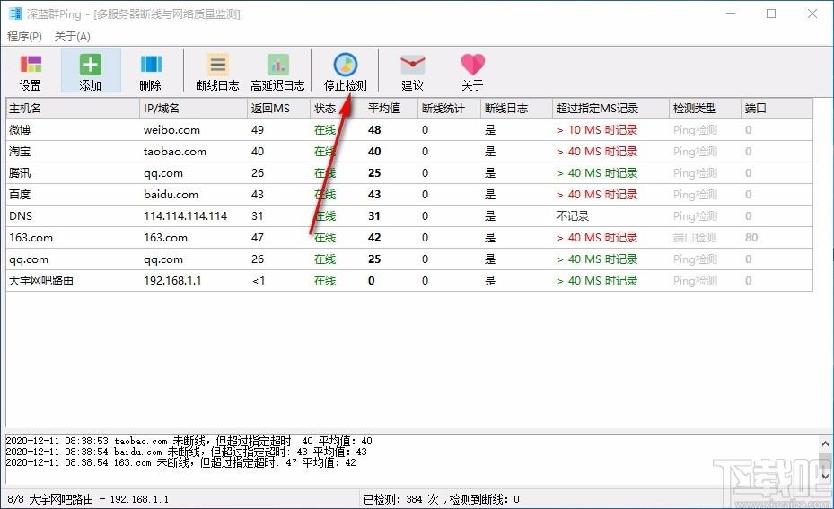Click the 删除 delete icon
The image size is (834, 509).
pyautogui.click(x=151, y=71)
